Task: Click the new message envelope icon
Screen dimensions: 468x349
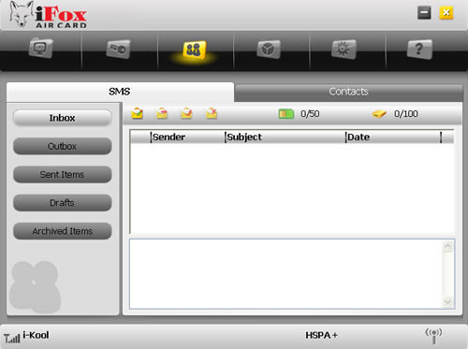Action: (137, 113)
